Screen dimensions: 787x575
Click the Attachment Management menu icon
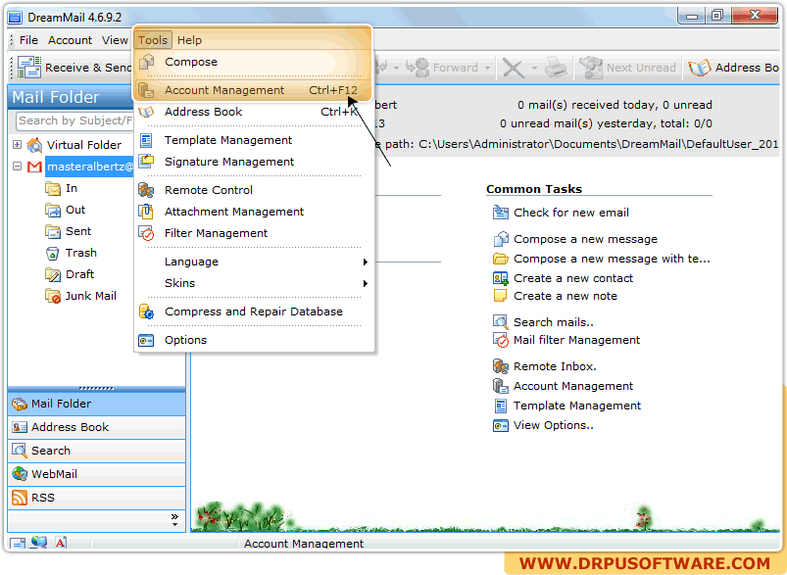pos(146,212)
